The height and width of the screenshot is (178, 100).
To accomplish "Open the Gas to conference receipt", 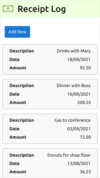I will coord(50,129).
